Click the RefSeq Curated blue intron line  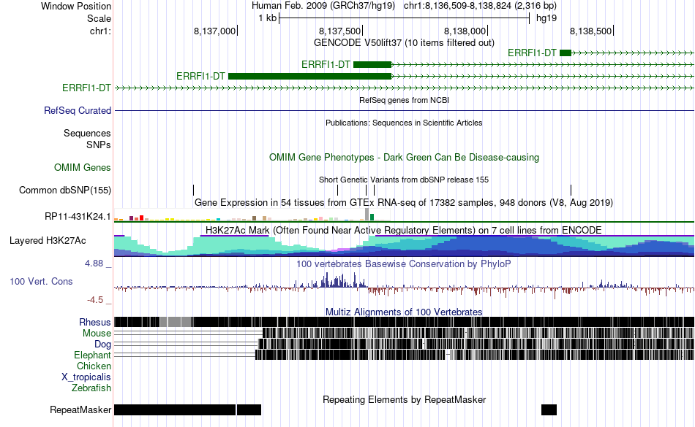405,110
